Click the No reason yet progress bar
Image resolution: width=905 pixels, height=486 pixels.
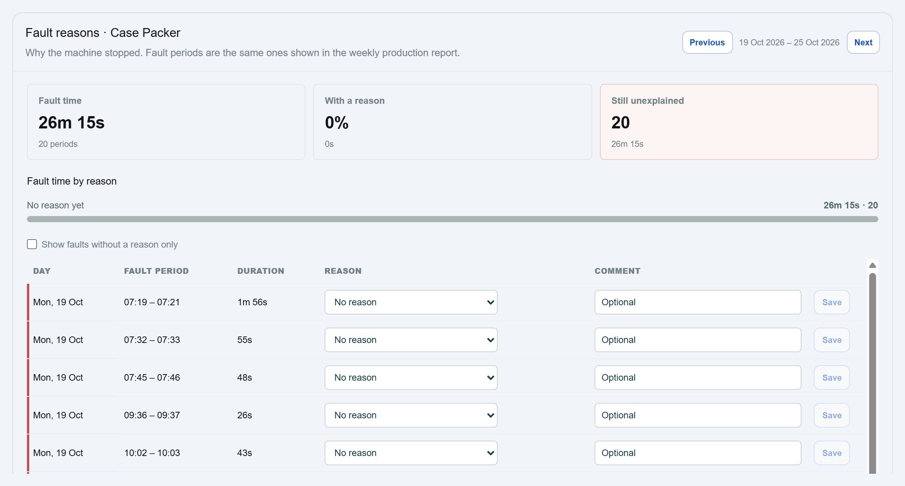pos(452,219)
